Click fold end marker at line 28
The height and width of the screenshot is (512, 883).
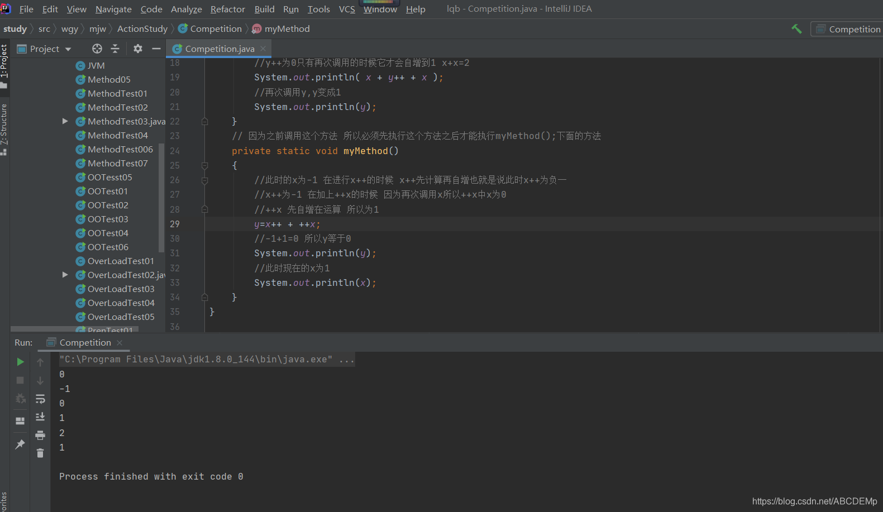coord(204,209)
